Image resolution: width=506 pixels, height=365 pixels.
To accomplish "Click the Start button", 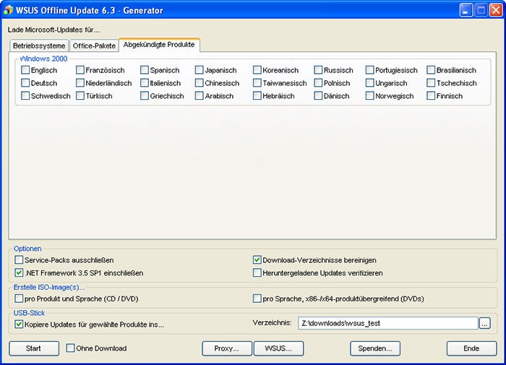I will coord(34,348).
